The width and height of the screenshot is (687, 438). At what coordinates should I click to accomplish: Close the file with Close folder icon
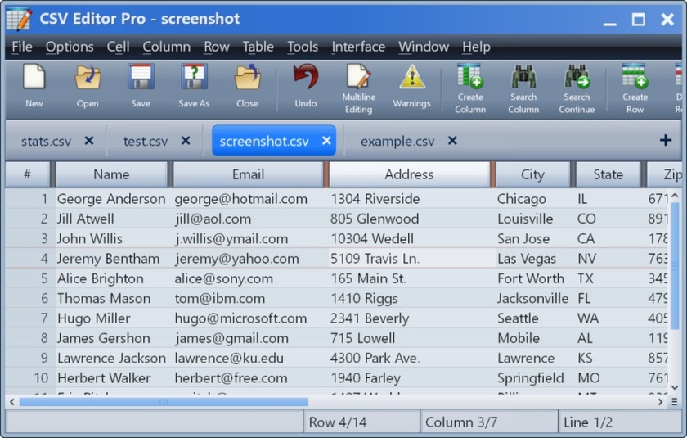click(248, 77)
